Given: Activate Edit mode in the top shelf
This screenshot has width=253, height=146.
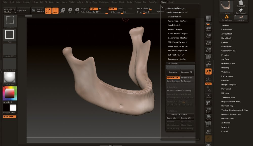Looking at the screenshot, I should click(48, 11).
